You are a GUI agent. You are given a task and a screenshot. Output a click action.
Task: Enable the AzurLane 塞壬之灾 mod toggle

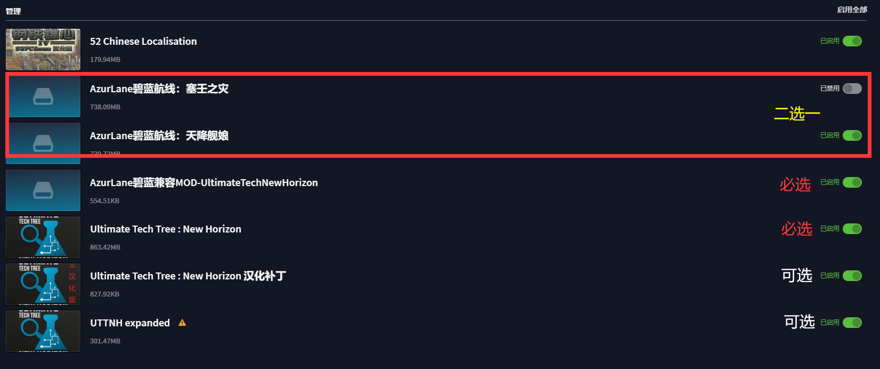coord(852,89)
